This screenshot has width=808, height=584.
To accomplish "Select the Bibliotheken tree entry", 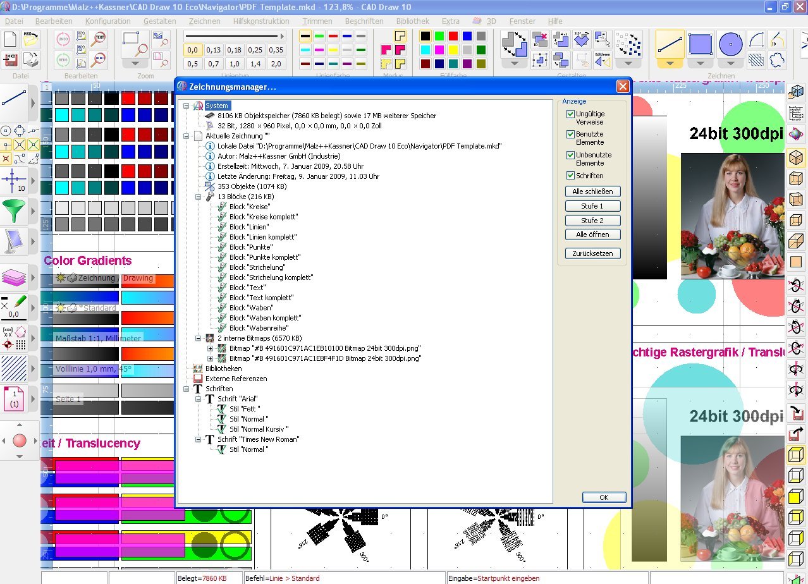I will tap(223, 368).
